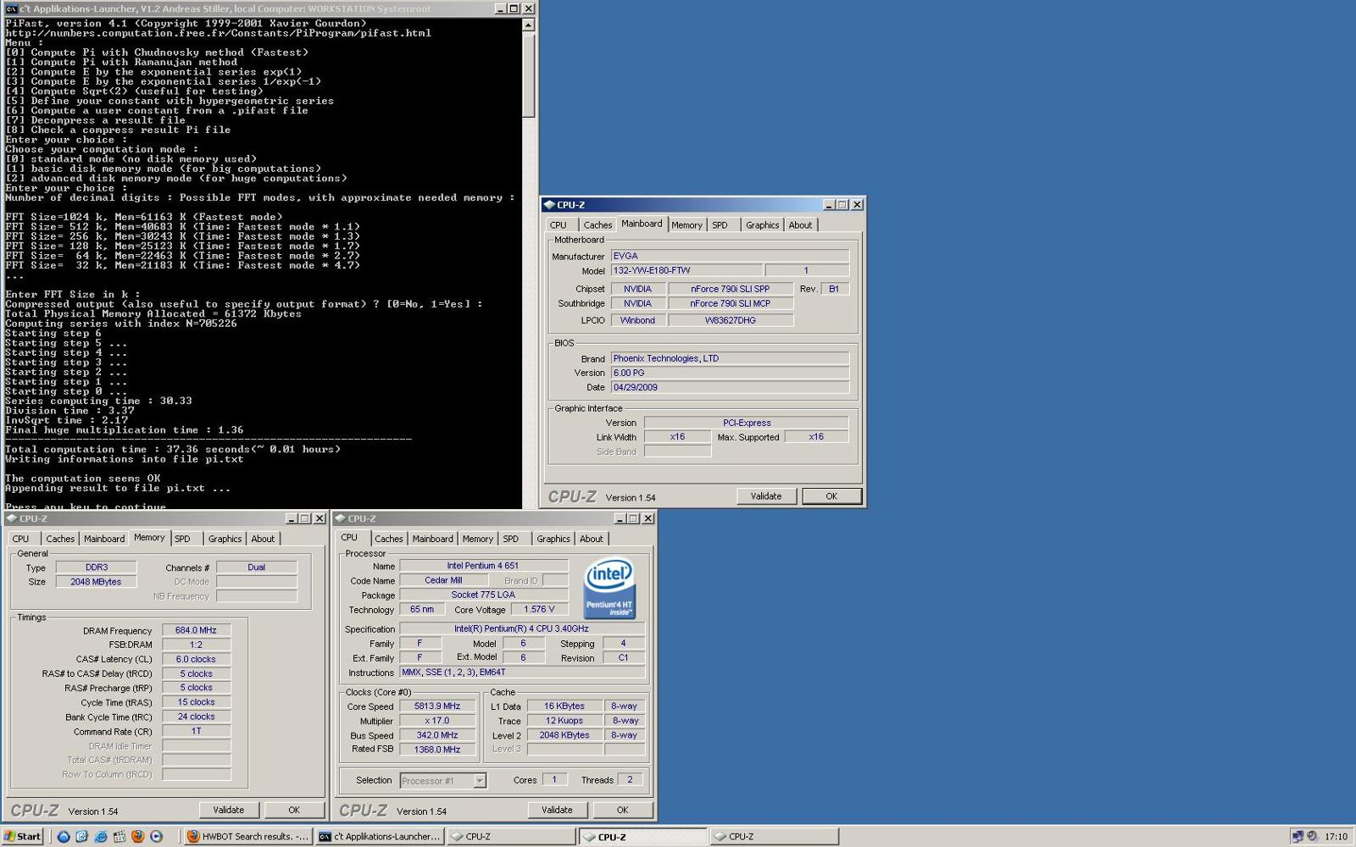Click the Bus Speed value 342.0 MHz
1356x847 pixels.
[x=437, y=735]
